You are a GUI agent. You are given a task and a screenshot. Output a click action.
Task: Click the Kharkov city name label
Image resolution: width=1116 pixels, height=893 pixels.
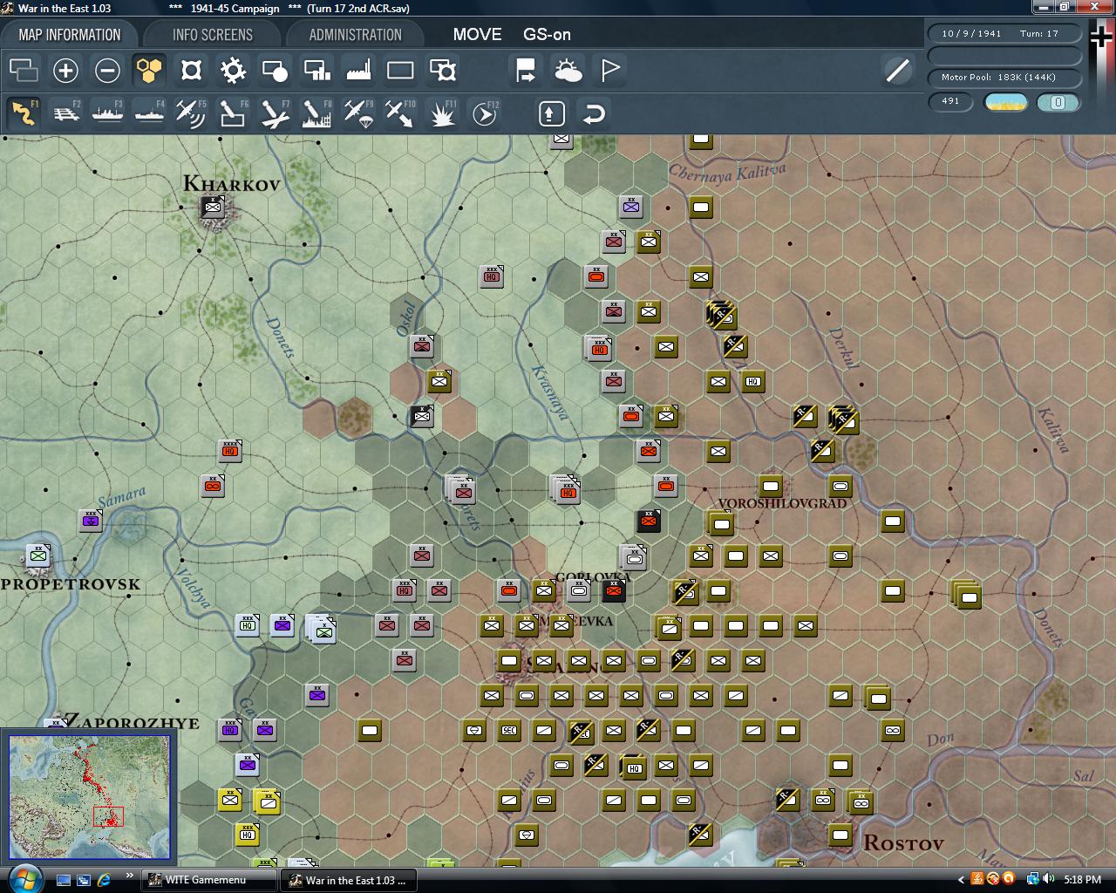point(232,184)
